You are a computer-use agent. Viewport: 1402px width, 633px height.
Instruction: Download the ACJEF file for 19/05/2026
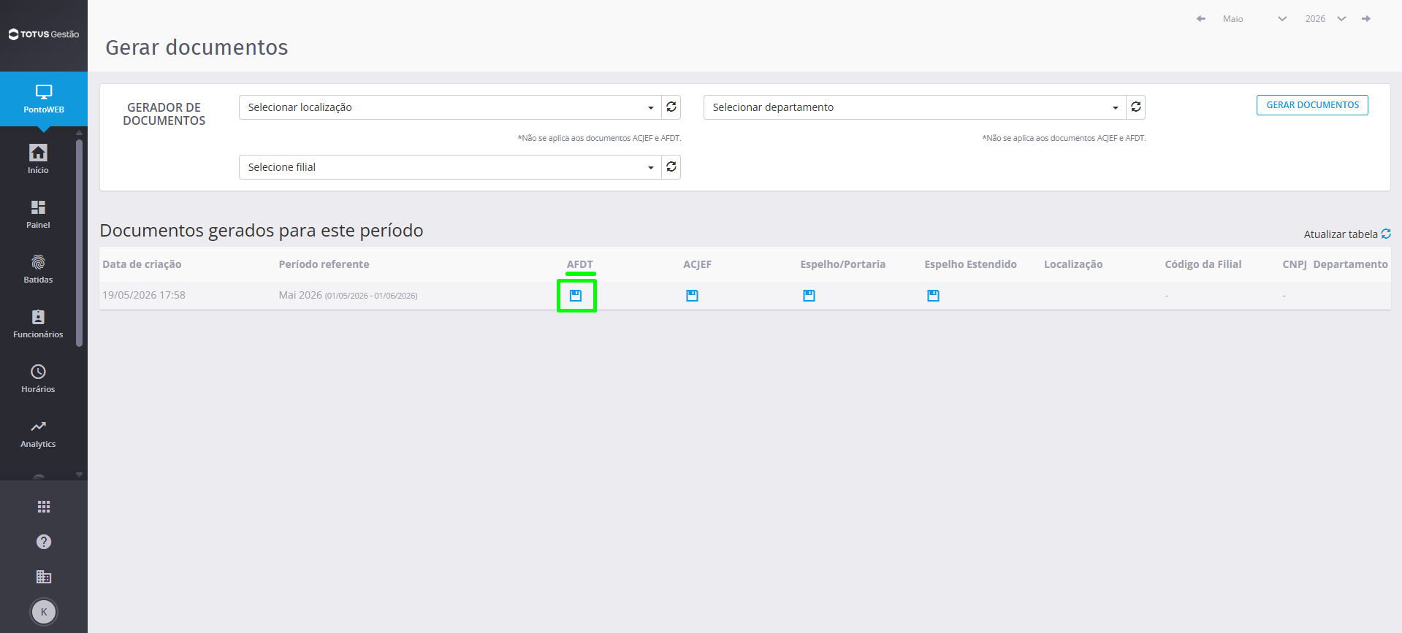(692, 296)
